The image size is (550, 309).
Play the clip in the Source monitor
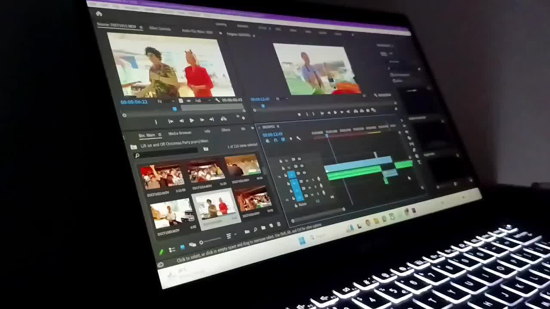[192, 121]
